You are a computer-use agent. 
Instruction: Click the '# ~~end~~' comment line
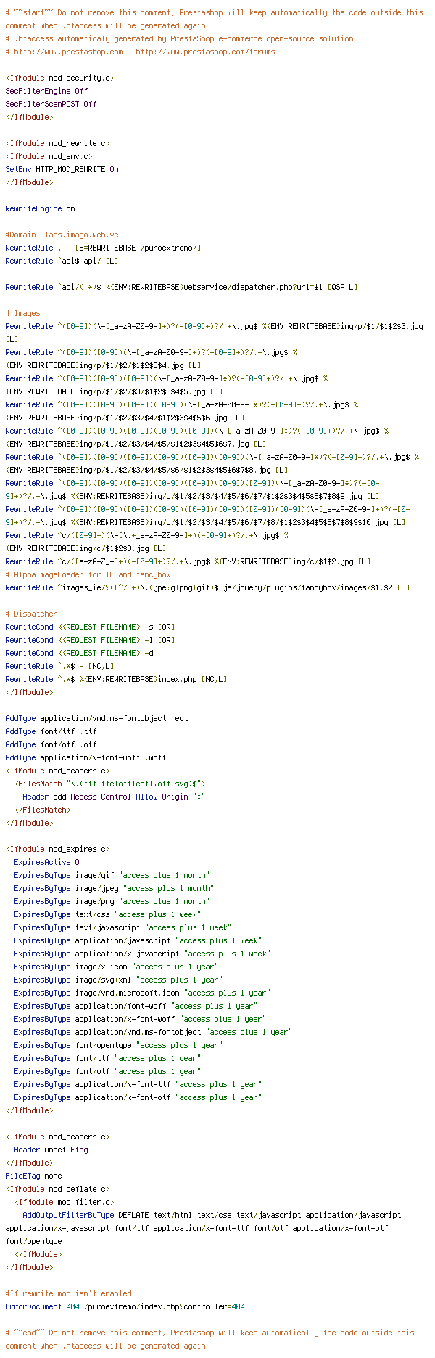pyautogui.click(x=210, y=1339)
